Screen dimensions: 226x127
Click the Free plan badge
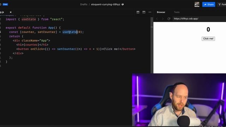(5, 5)
